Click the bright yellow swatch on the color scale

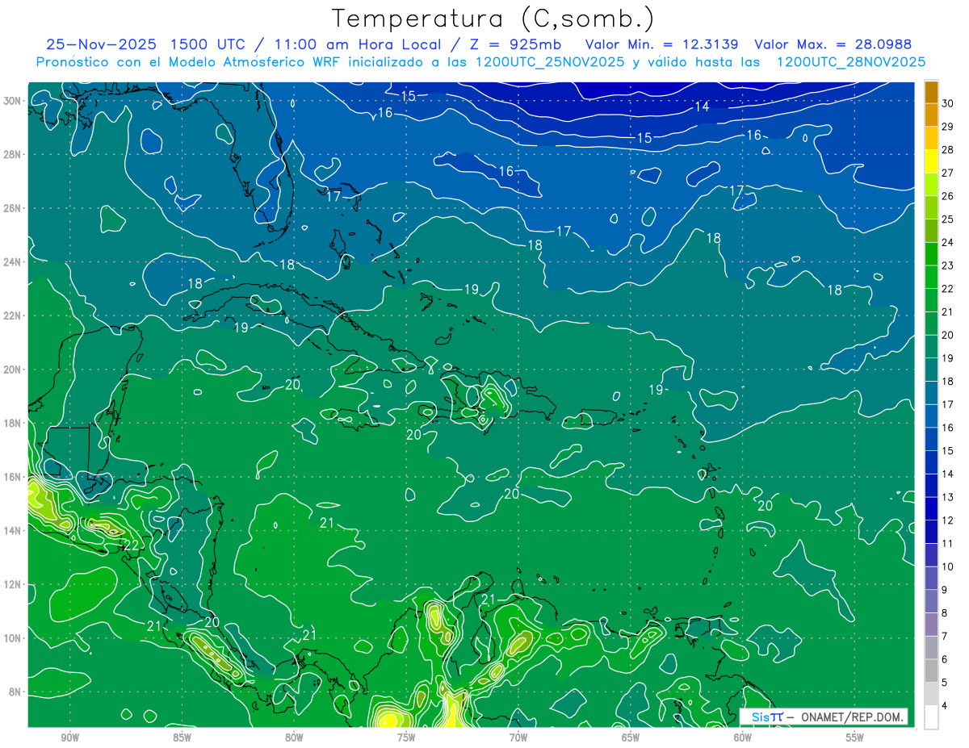click(x=932, y=161)
